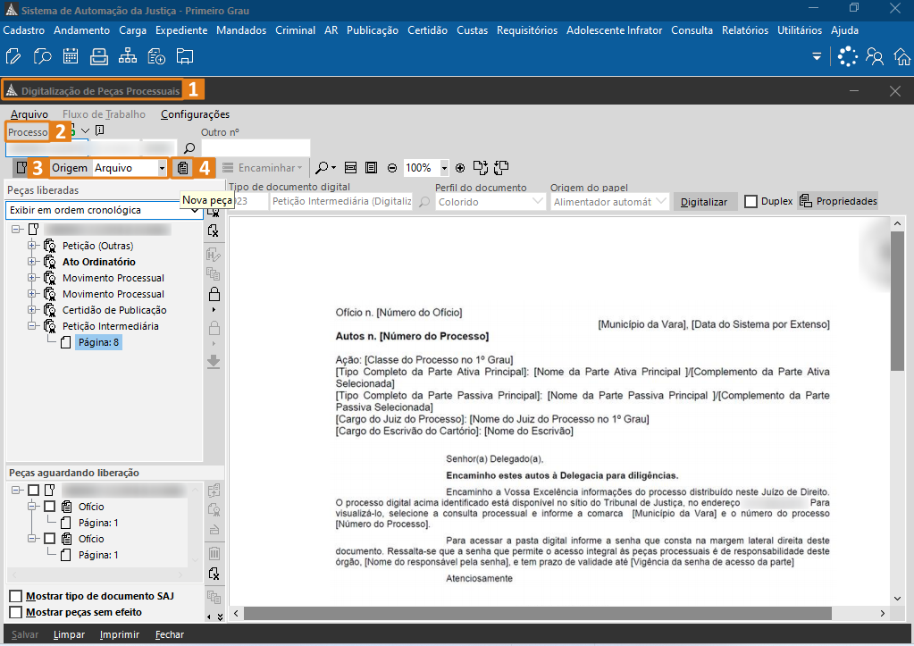This screenshot has height=646, width=914.
Task: Click the document vertical scrollbar thumb
Action: 897,300
